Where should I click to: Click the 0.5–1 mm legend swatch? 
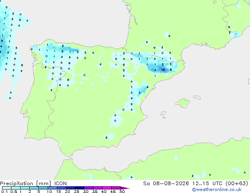coord(16,188)
